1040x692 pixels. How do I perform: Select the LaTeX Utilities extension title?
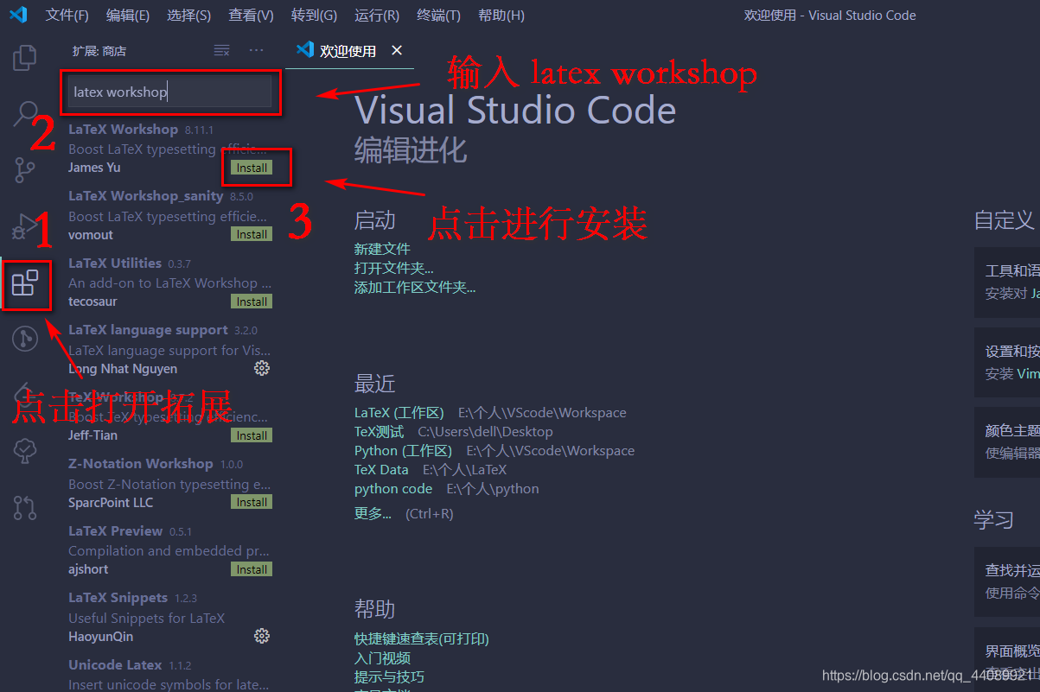[x=115, y=263]
